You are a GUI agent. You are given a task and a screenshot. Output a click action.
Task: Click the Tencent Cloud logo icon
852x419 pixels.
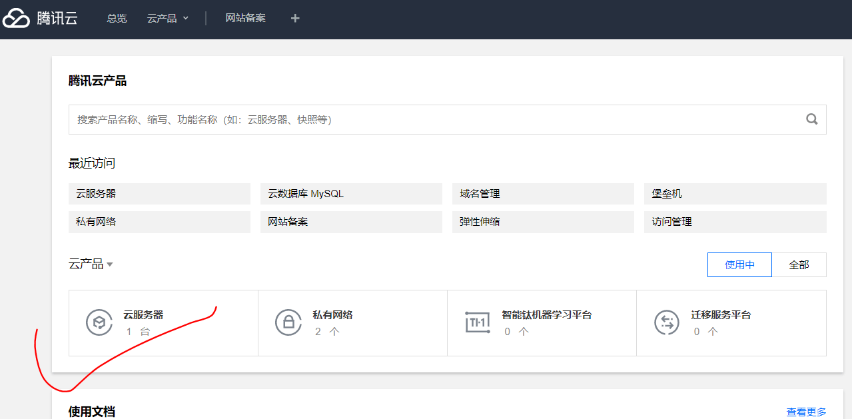click(16, 18)
